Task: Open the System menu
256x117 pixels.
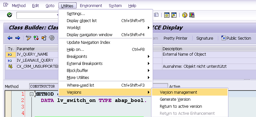Action: point(115,5)
